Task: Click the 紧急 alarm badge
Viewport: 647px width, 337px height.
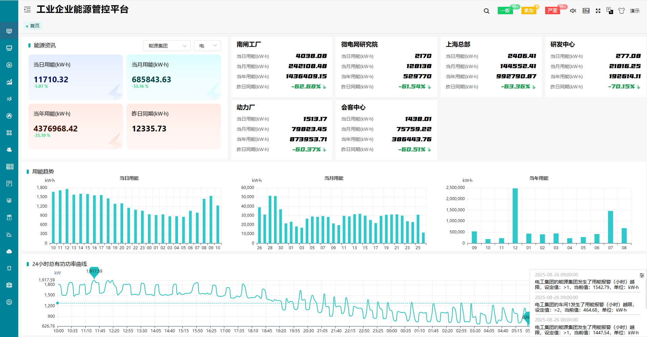Action: pos(529,10)
